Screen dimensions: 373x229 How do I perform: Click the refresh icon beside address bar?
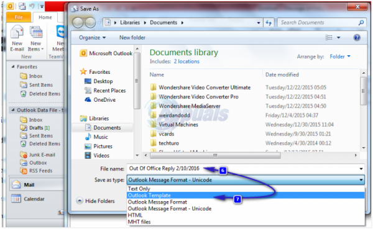click(269, 23)
